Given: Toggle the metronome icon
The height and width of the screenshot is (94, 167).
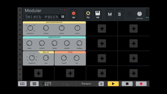Looking at the screenshot, I should coord(101,84).
